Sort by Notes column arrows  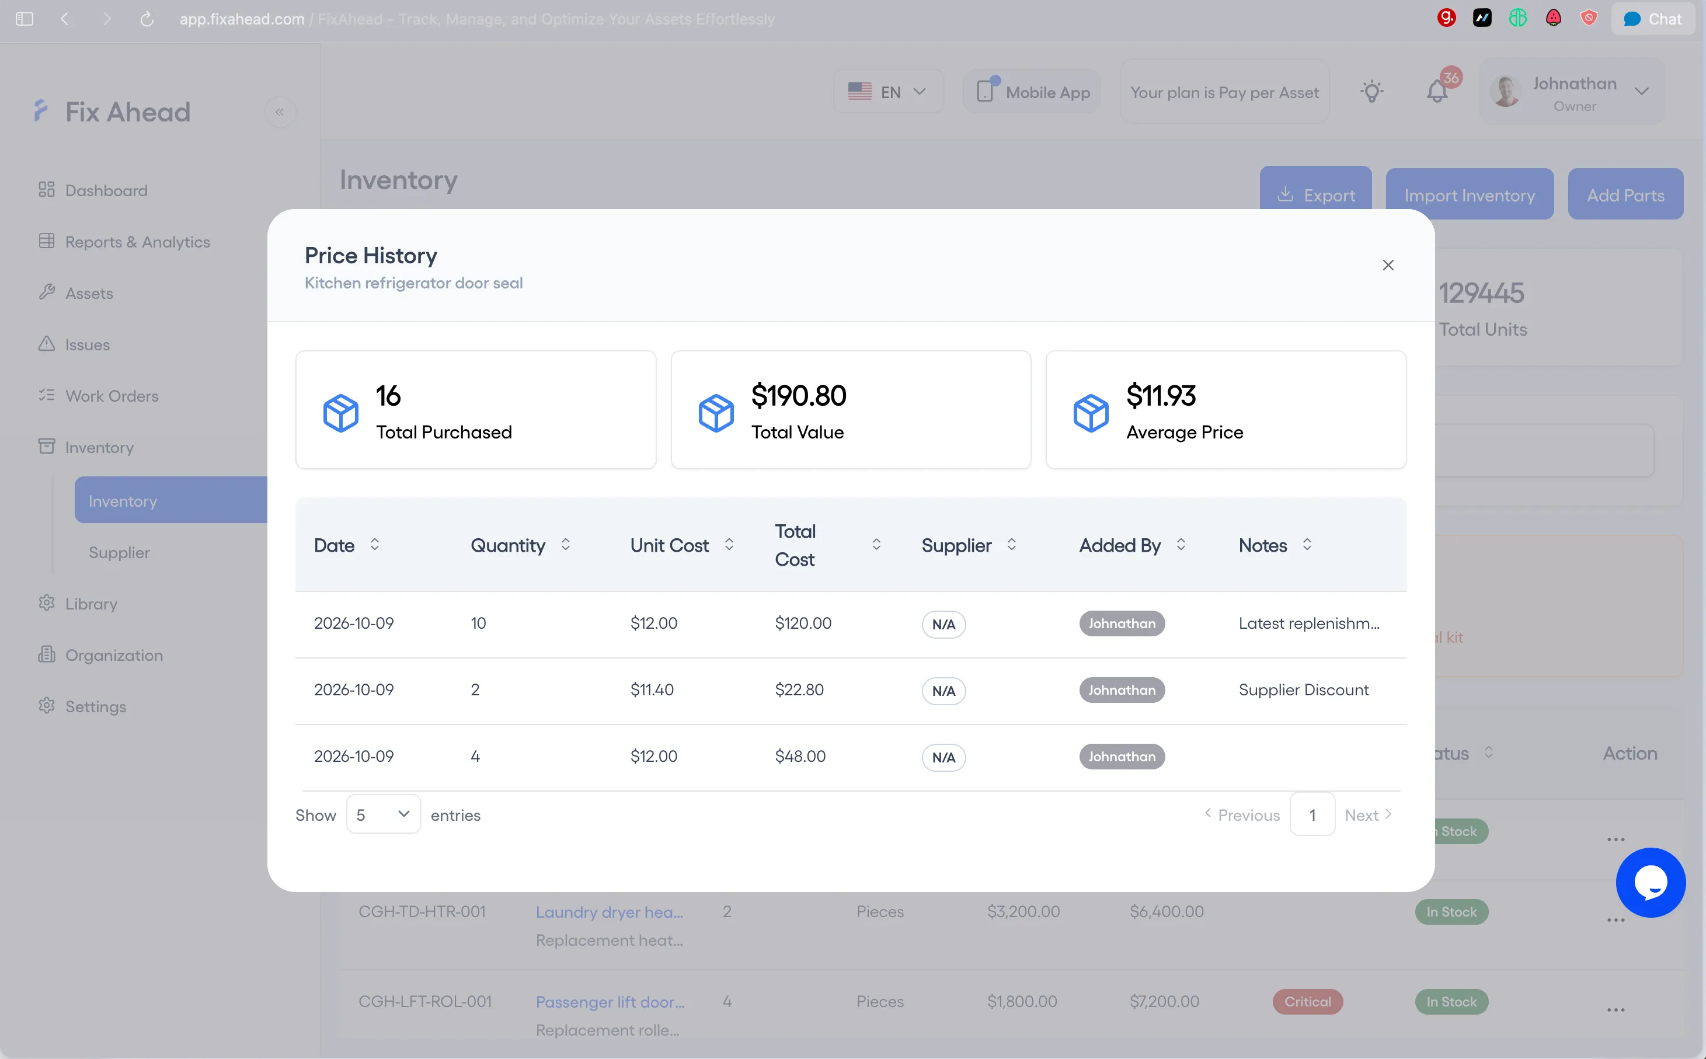coord(1307,545)
